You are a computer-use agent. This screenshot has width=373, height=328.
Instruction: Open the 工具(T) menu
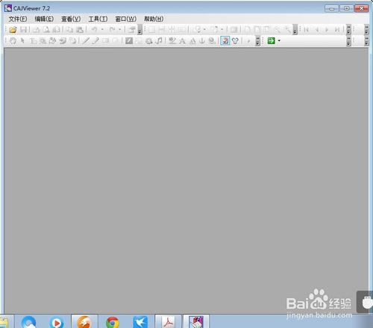tap(98, 19)
